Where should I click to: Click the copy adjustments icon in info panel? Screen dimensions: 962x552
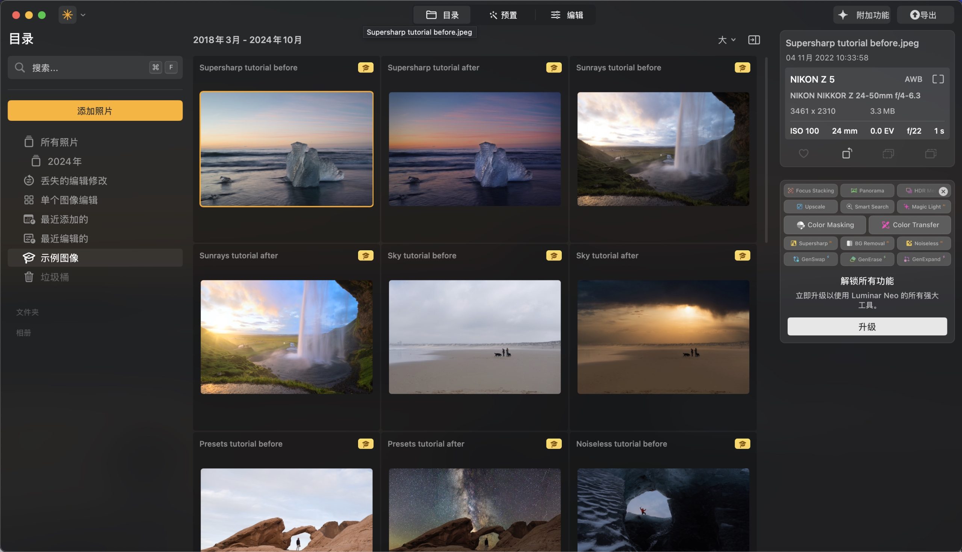[x=888, y=153]
